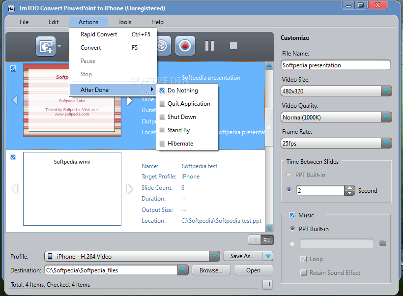Open the Edit menu
403x296 pixels.
coord(54,22)
